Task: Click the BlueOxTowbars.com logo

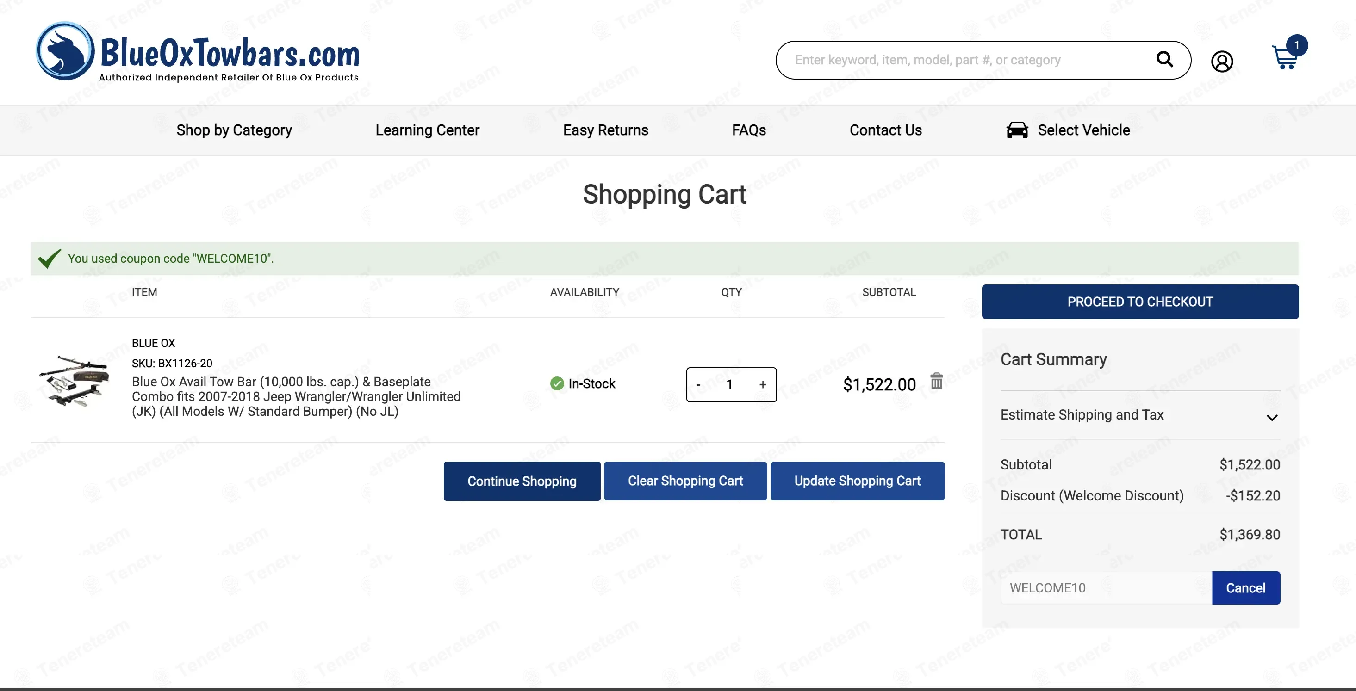Action: tap(198, 52)
